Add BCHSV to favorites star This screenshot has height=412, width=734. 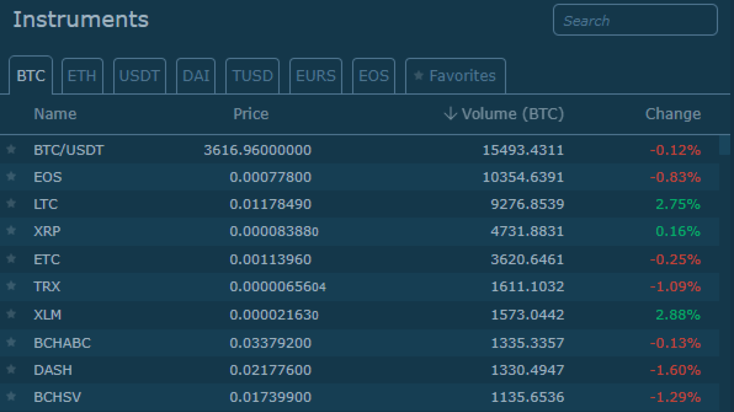click(11, 396)
